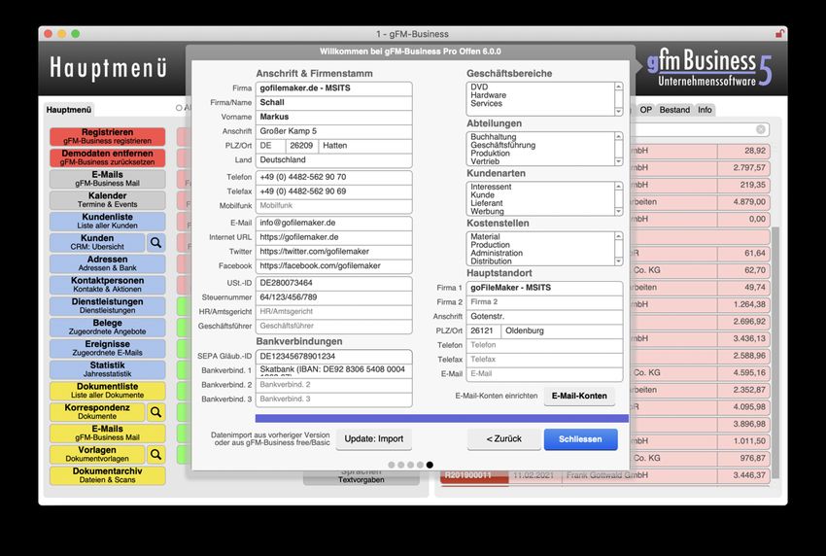Screen dimensions: 826x556
Task: Click the USt.-ID field
Action: (334, 283)
